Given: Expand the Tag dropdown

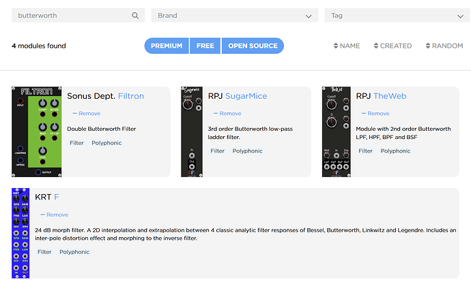Looking at the screenshot, I should point(392,15).
